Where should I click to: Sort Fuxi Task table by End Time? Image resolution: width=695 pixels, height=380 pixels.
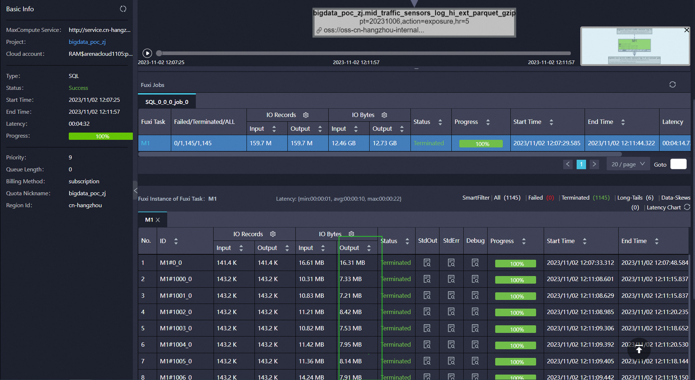623,122
